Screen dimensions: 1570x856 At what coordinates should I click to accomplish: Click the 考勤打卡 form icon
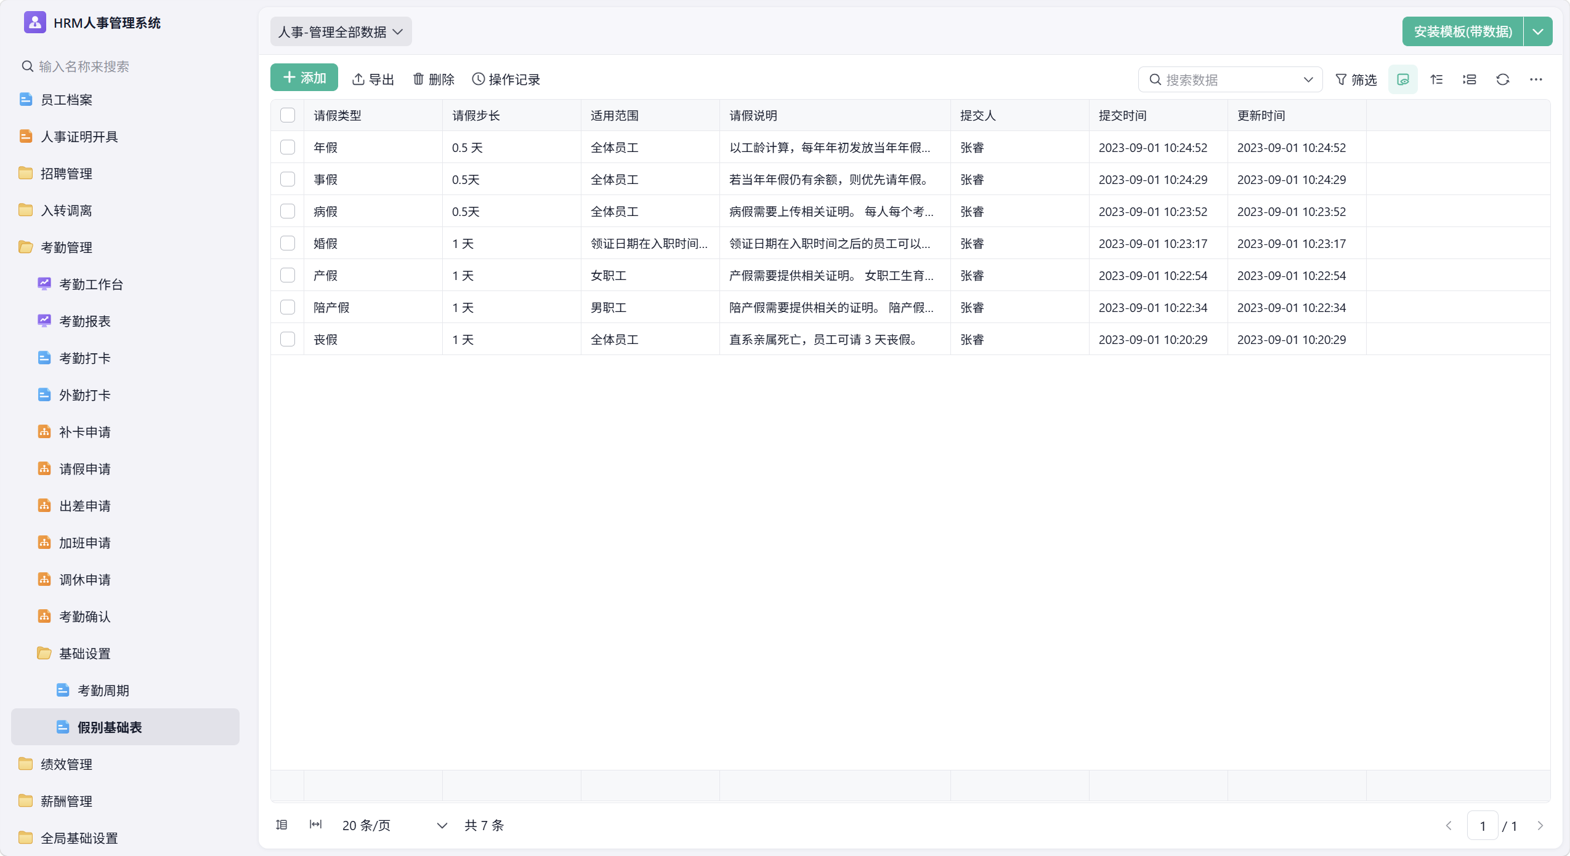tap(44, 358)
